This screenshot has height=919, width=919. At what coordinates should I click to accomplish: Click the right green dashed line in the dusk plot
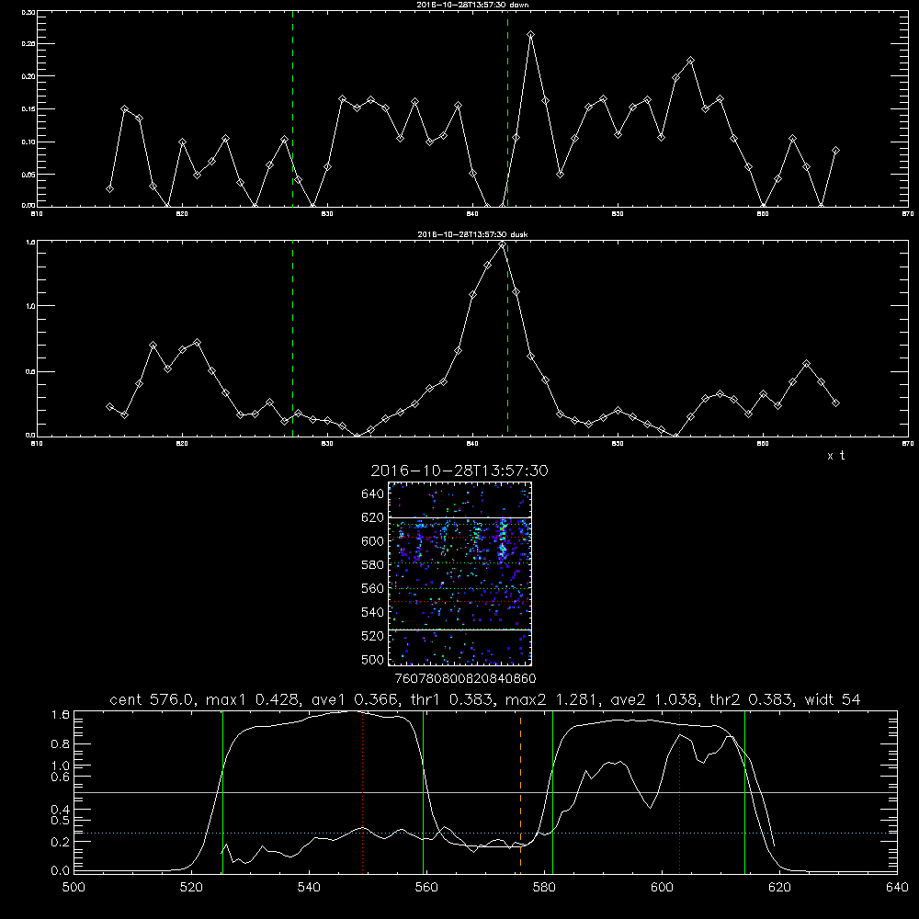[507, 338]
